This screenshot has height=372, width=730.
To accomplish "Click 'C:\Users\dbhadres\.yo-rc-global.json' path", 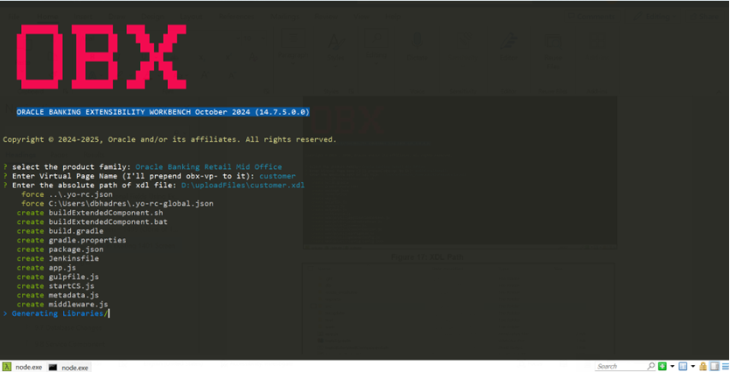I will coord(130,203).
